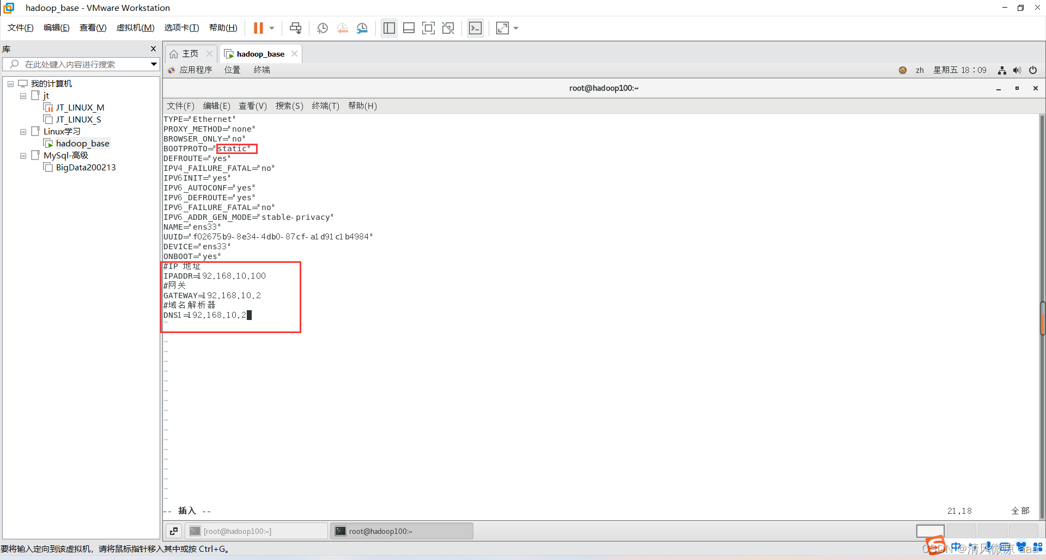
Task: Send Ctrl+Alt+Del to the virtual machine
Action: 295,28
